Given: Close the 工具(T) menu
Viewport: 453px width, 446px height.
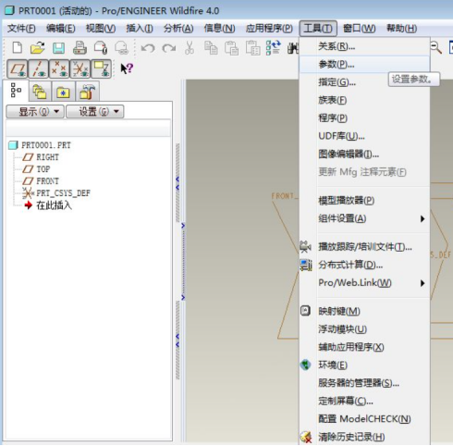Looking at the screenshot, I should [318, 29].
